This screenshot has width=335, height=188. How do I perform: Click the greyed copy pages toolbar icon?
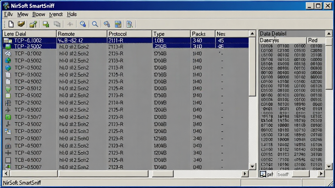coord(57,24)
